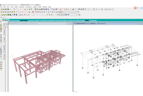Switch to the Postprocessing tab
The image size is (143, 96).
[14, 20]
